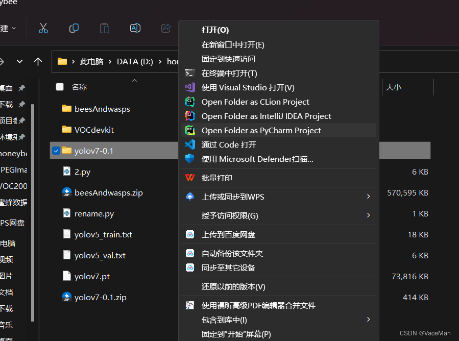Expand the 授予访问权限(G) submenu arrow
The width and height of the screenshot is (459, 341).
pyautogui.click(x=369, y=215)
